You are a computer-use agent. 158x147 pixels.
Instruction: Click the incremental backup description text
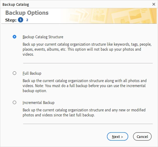[x=84, y=112]
